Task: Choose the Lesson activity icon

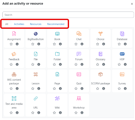Action: coord(36,74)
